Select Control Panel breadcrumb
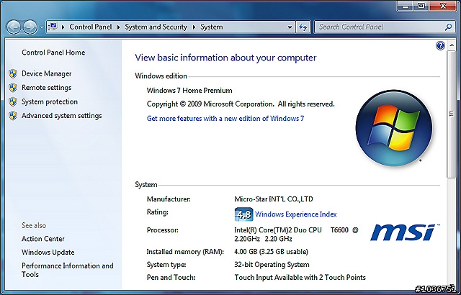Screen dimensions: 461x295 pos(91,27)
